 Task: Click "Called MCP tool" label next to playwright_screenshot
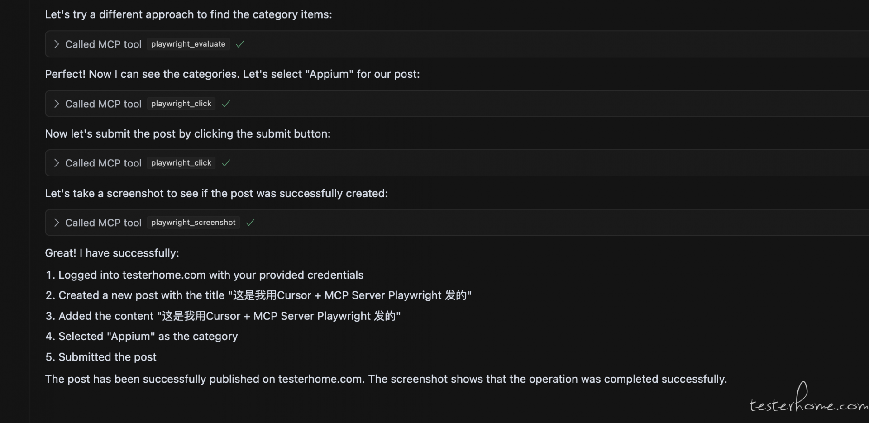tap(103, 223)
